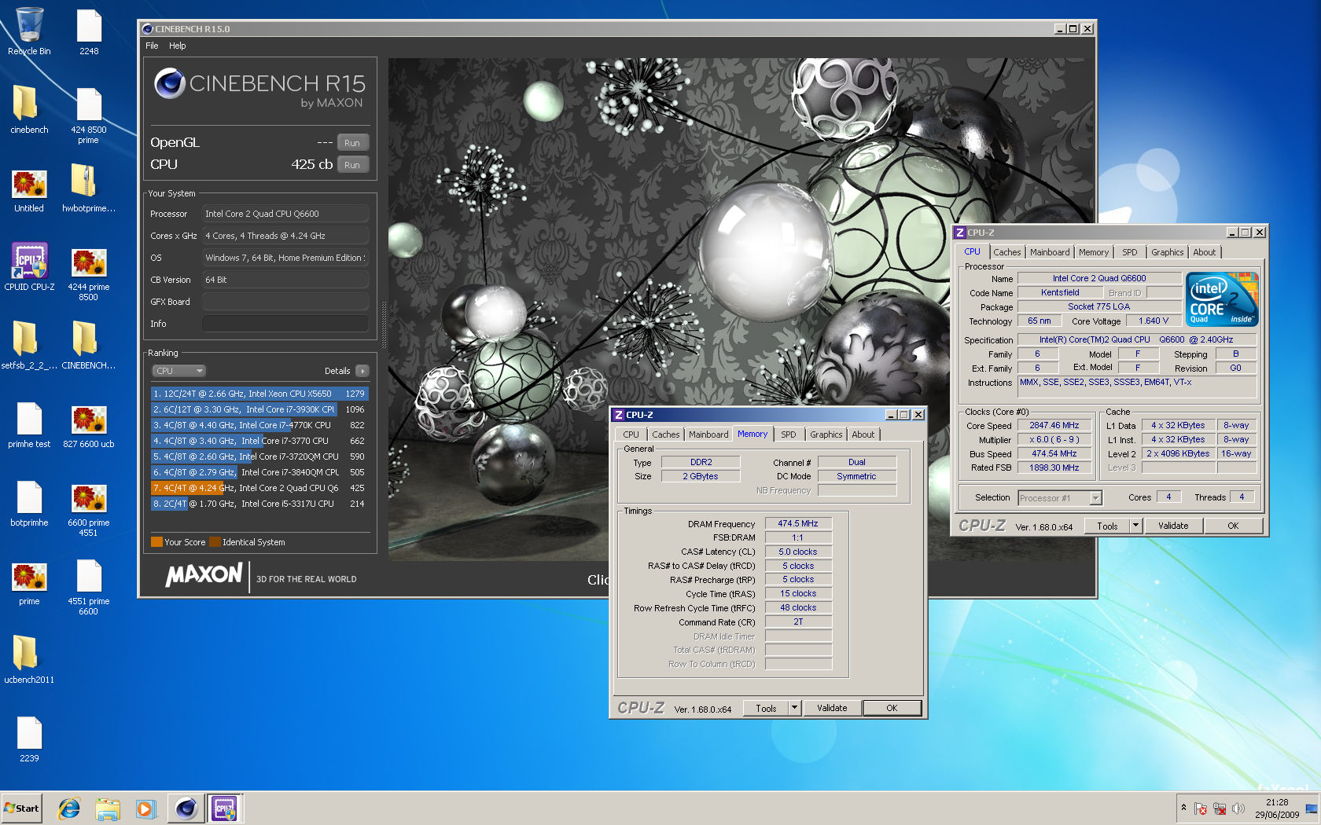Click OK in CPU-Z Memory window

coord(892,709)
